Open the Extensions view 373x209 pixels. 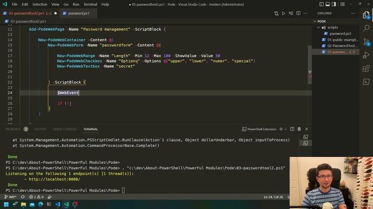[366, 69]
